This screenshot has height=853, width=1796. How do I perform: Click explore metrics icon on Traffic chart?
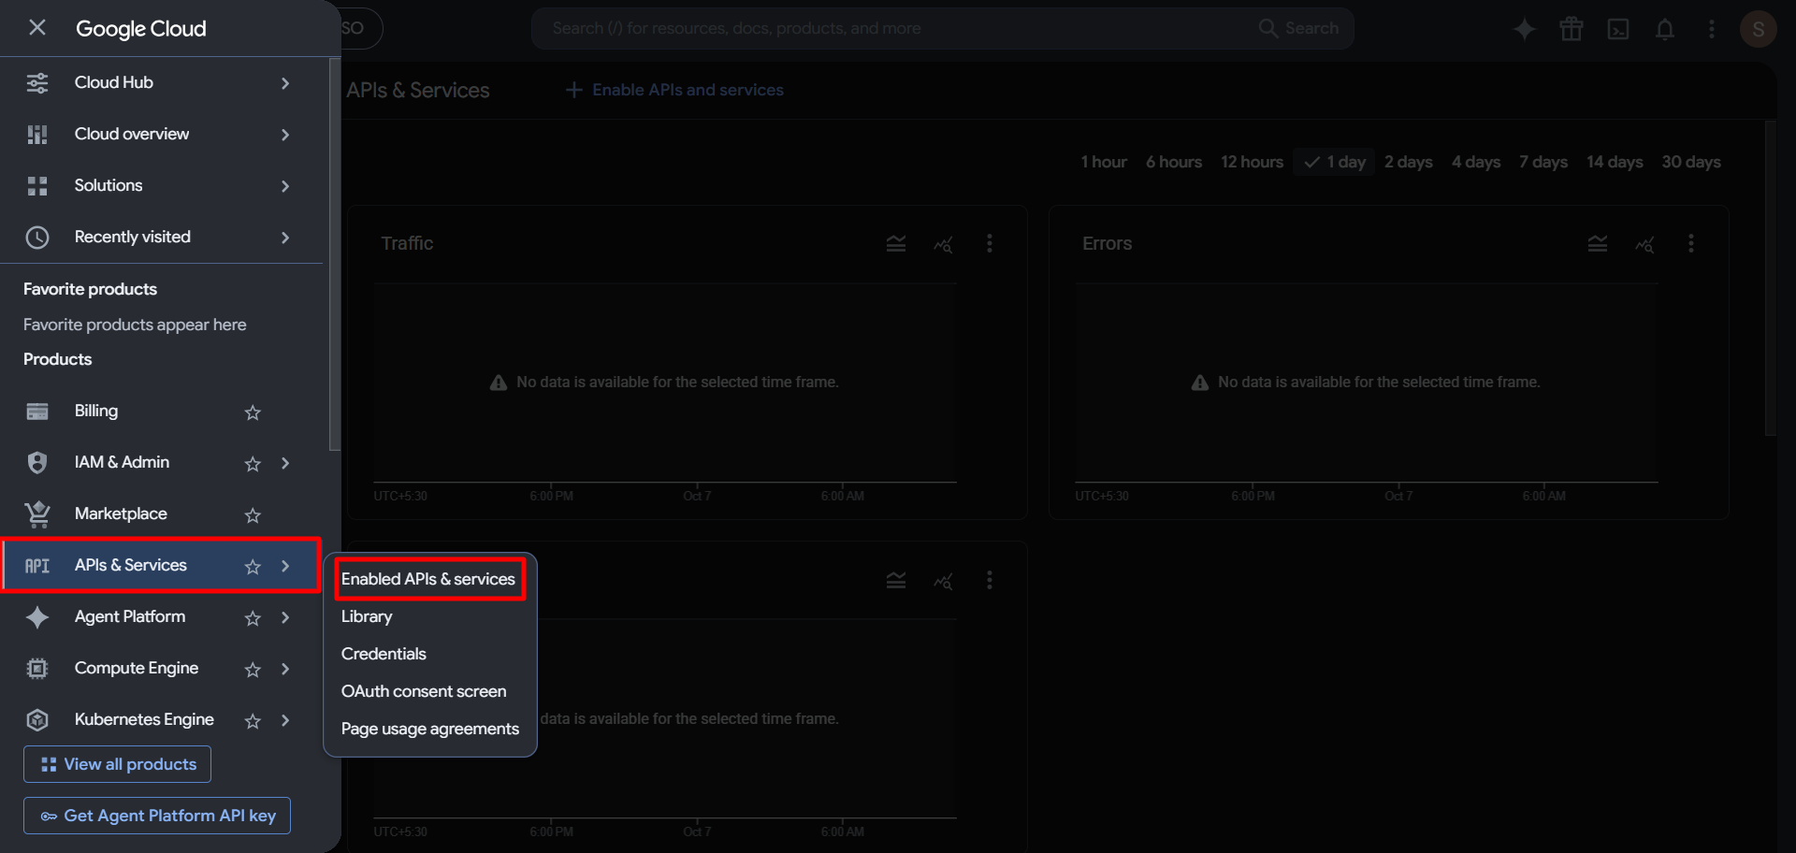pyautogui.click(x=943, y=244)
